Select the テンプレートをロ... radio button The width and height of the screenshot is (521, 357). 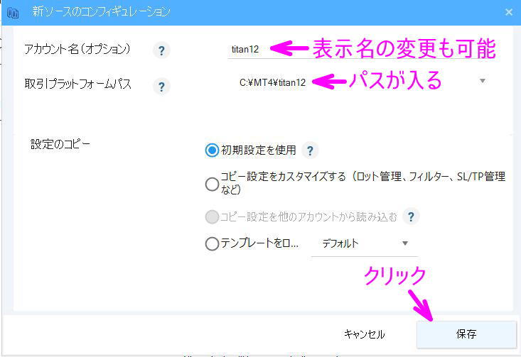point(212,243)
